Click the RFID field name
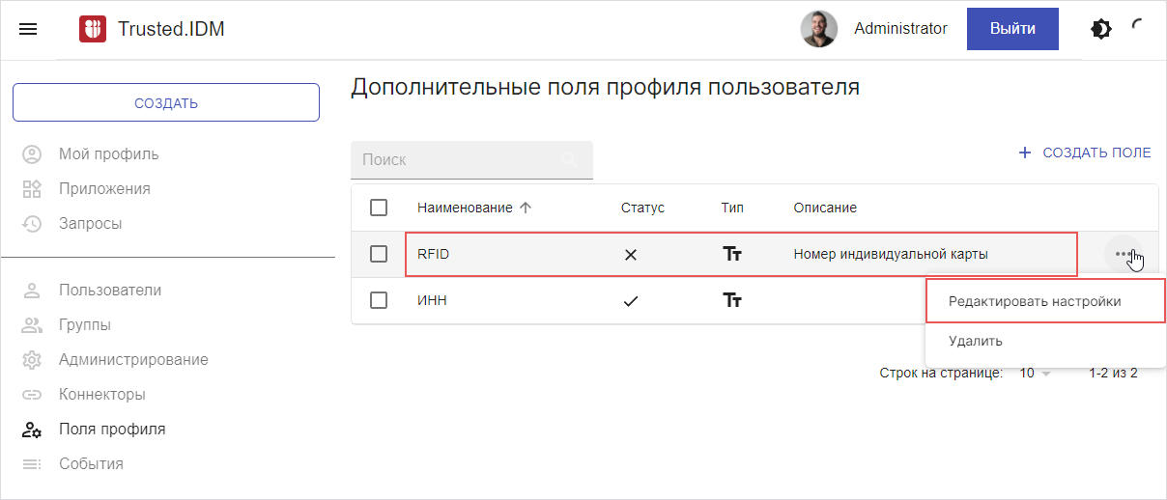This screenshot has height=500, width=1167. [434, 254]
